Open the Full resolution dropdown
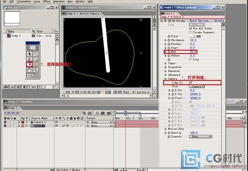This screenshot has width=248, height=171. [x=129, y=92]
